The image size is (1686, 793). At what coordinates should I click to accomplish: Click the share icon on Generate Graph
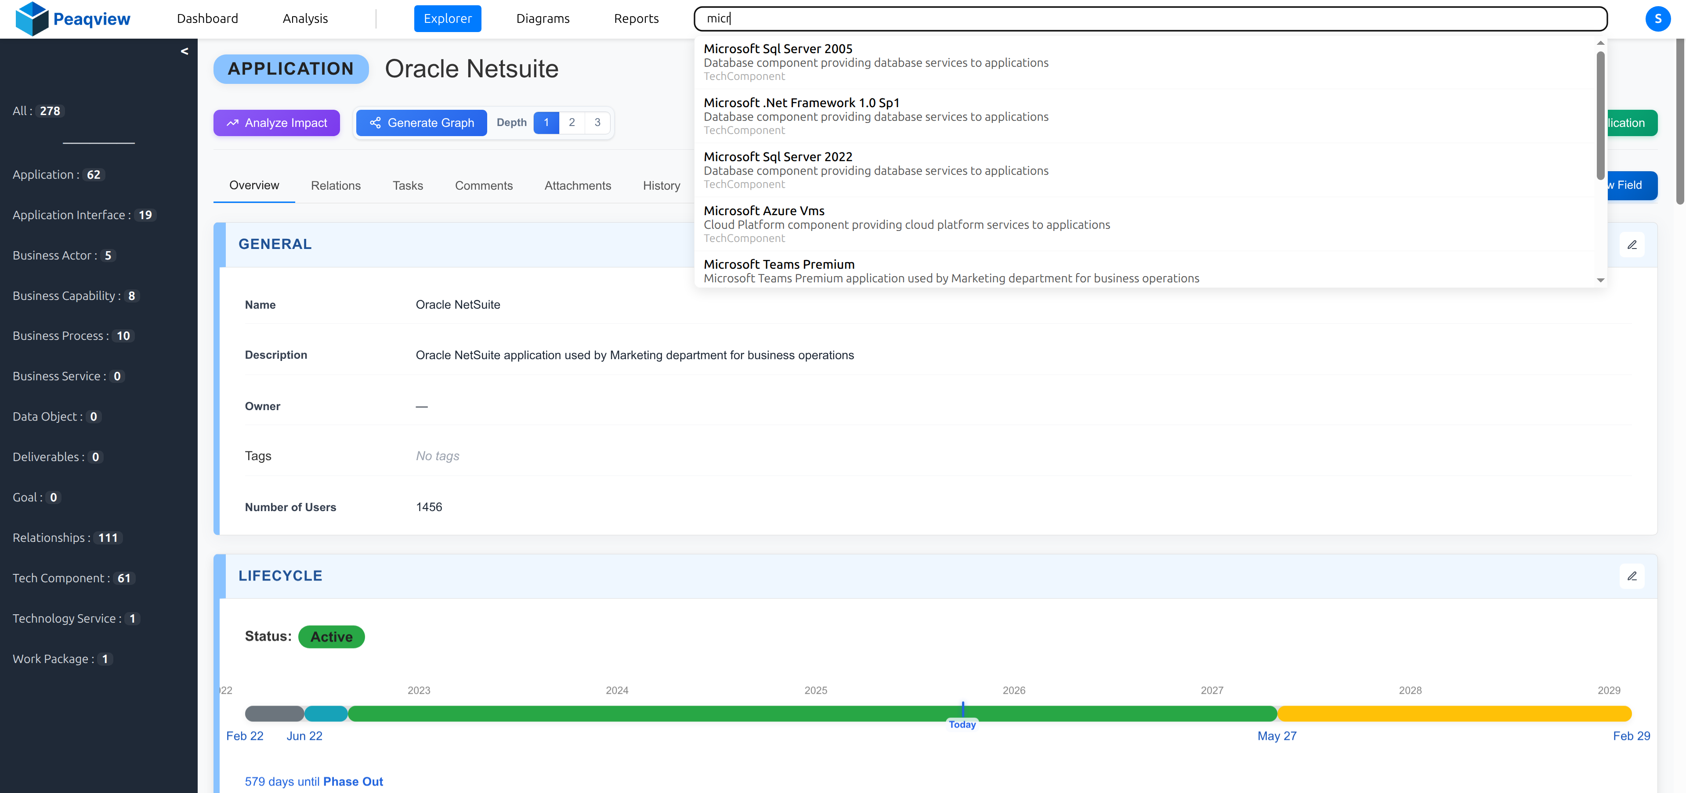click(x=375, y=123)
